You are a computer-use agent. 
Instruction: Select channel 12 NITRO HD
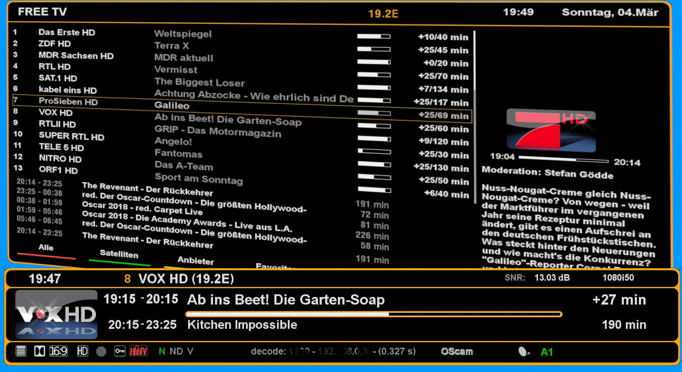tap(60, 159)
